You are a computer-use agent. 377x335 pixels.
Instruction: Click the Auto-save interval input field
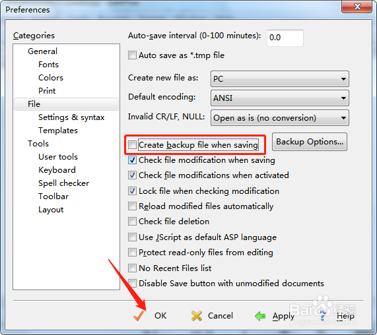pyautogui.click(x=285, y=38)
